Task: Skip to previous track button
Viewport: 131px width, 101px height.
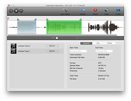Action: tap(11, 11)
